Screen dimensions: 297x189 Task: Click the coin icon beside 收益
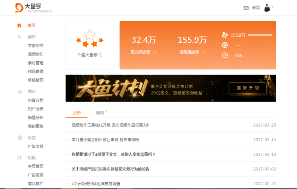[x=20, y=138]
